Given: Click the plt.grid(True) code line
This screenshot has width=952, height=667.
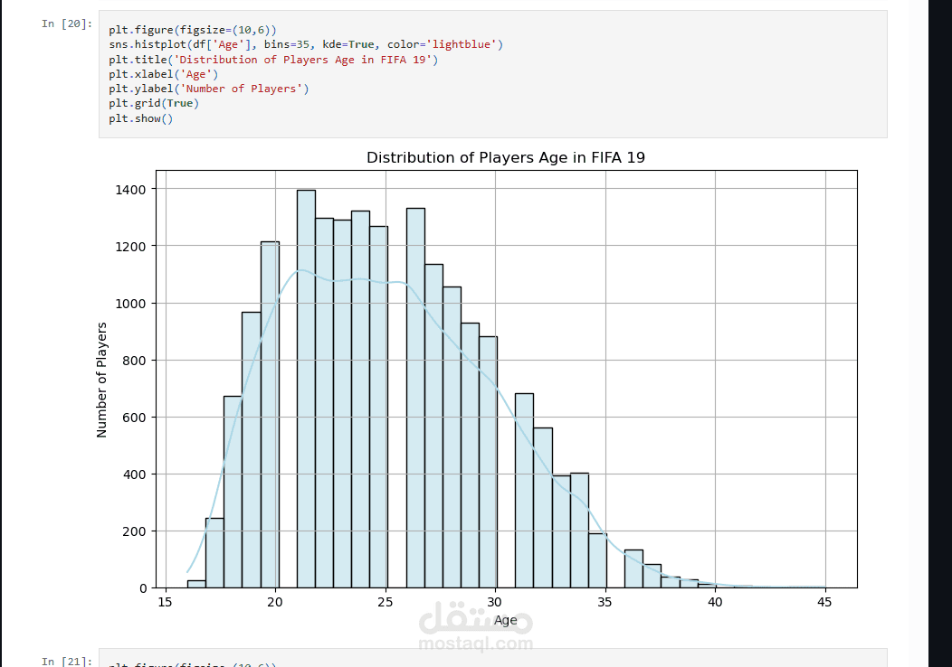Looking at the screenshot, I should (x=154, y=103).
